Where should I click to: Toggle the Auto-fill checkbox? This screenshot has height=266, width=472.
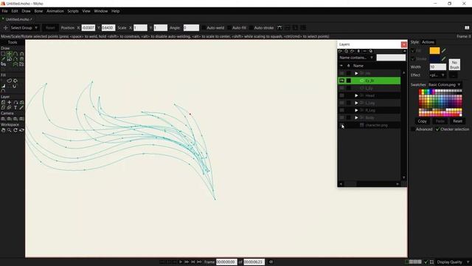point(229,28)
